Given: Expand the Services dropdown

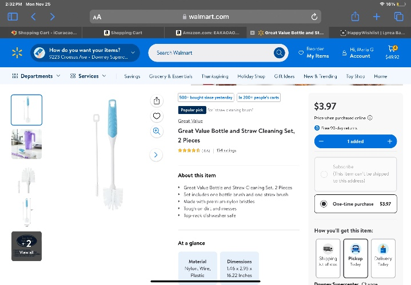Looking at the screenshot, I should pos(88,76).
